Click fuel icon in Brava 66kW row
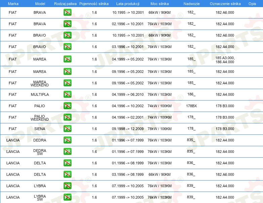The image size is (263, 203). 67,12
